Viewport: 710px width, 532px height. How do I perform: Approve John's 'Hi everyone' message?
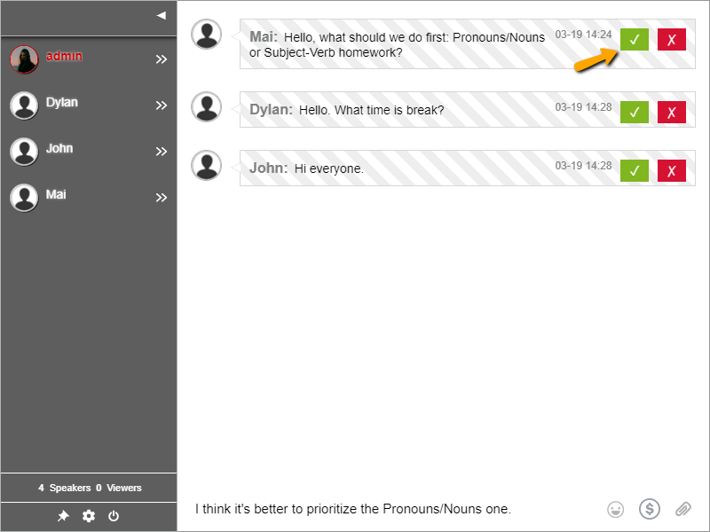634,170
